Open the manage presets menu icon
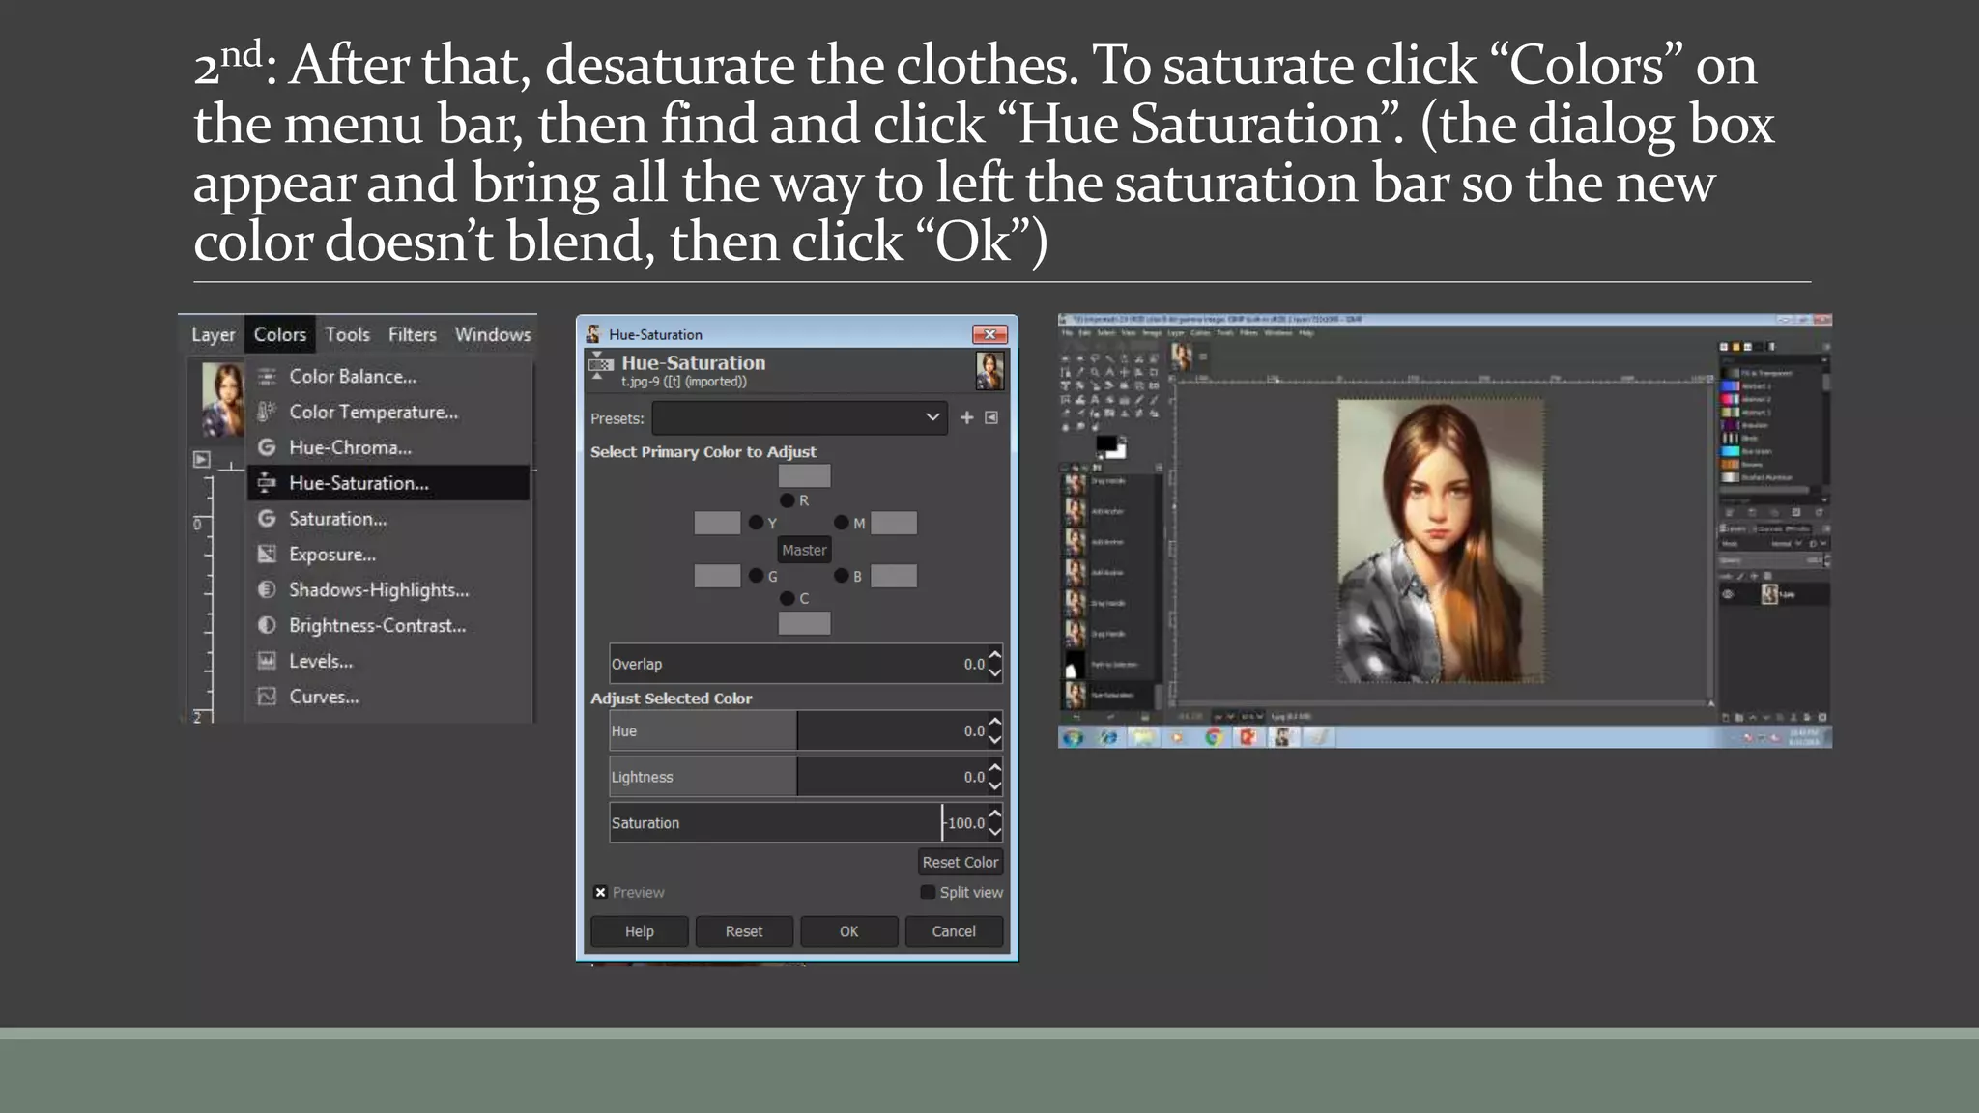The image size is (1979, 1113). [991, 417]
